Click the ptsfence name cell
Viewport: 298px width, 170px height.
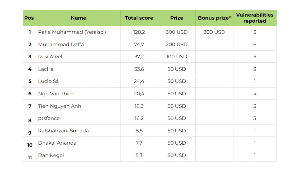point(49,118)
